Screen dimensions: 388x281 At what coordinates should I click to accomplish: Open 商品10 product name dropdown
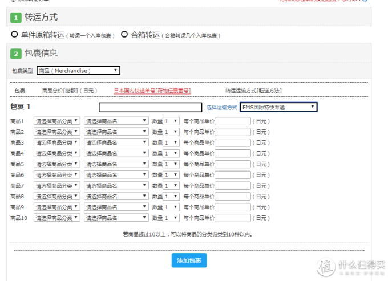[x=116, y=218]
